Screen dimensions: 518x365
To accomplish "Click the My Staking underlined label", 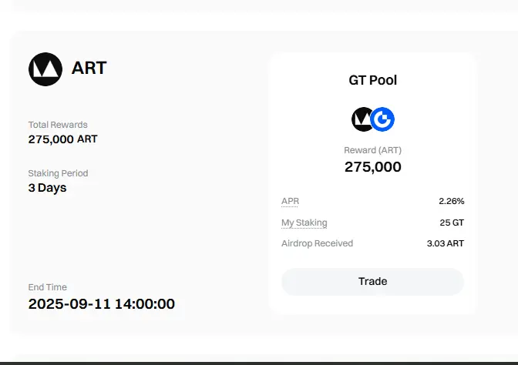I will click(x=304, y=223).
